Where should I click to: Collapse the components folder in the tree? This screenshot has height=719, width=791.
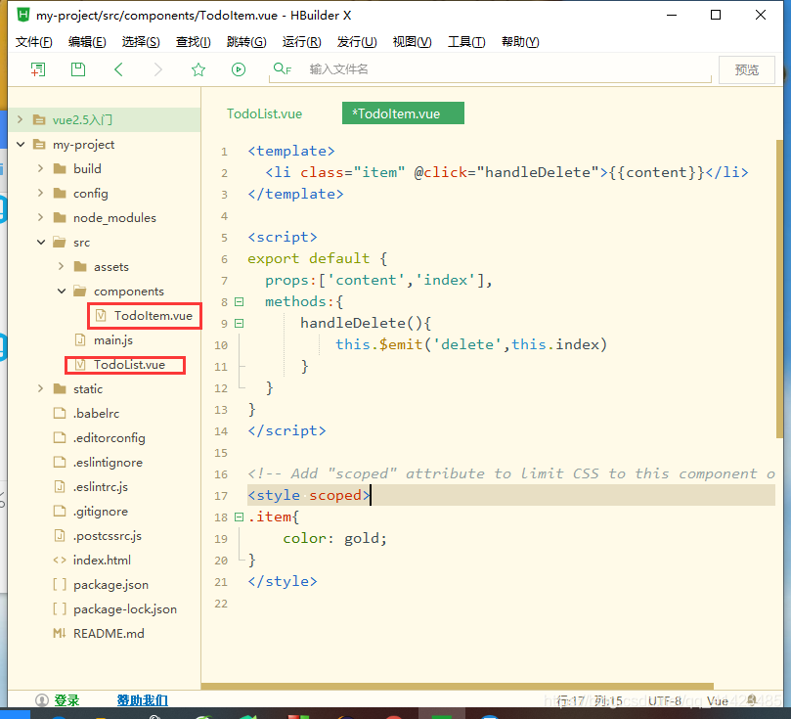(x=61, y=291)
